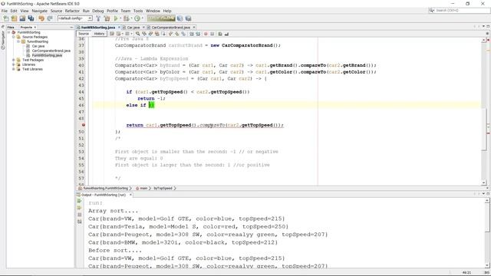Click the Stop icon in Output panel sidebar

click(x=79, y=215)
